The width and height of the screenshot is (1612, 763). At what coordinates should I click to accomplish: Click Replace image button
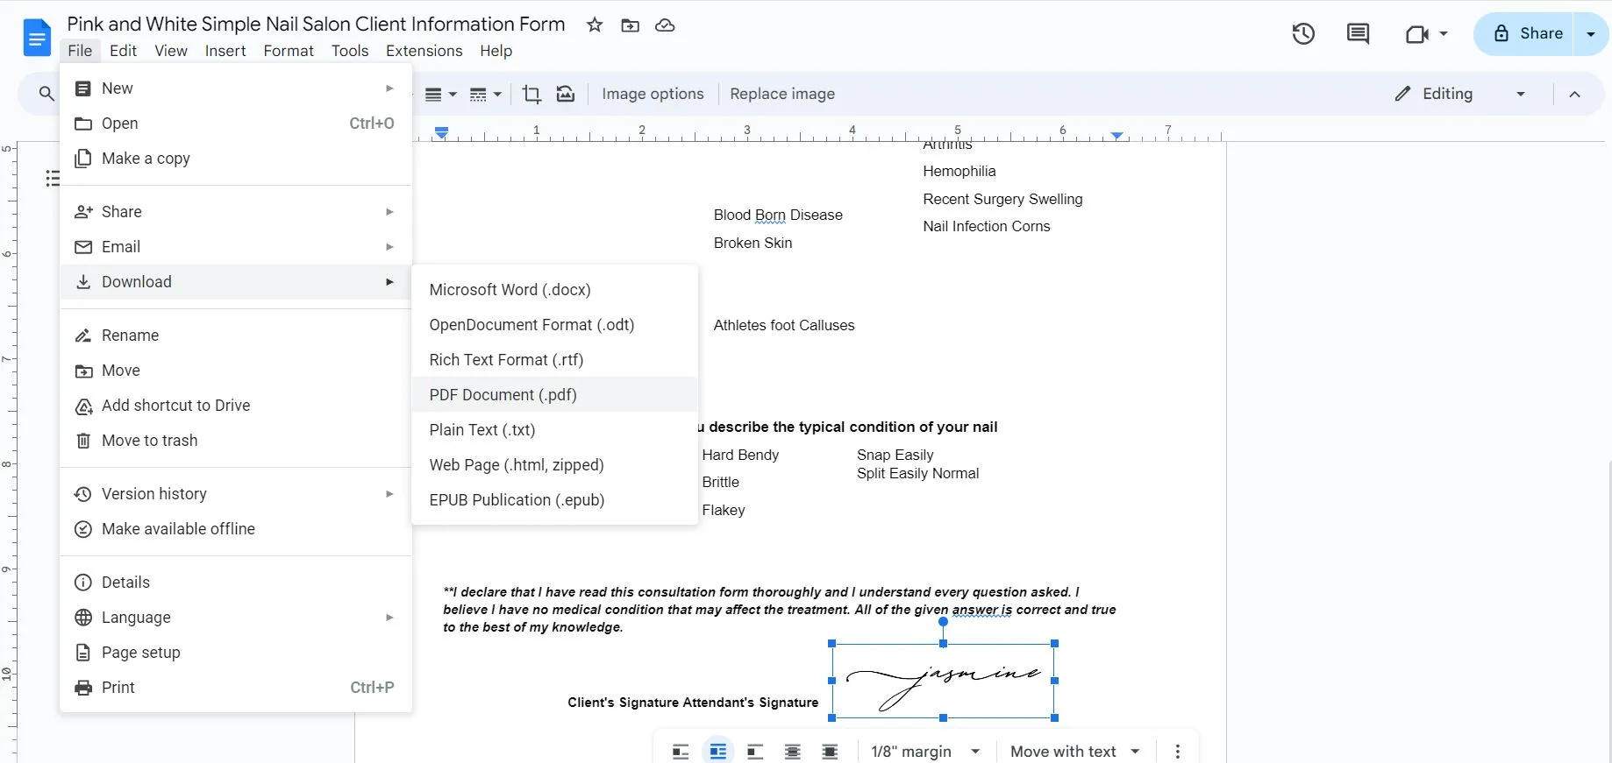click(781, 94)
